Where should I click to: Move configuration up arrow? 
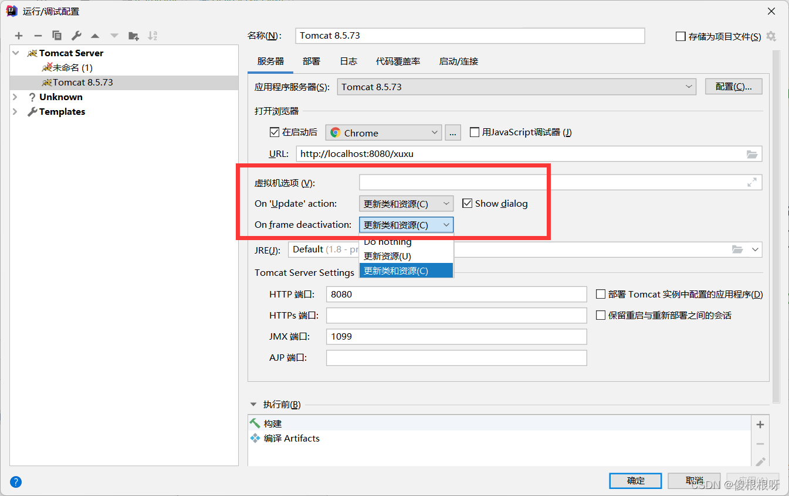(95, 36)
